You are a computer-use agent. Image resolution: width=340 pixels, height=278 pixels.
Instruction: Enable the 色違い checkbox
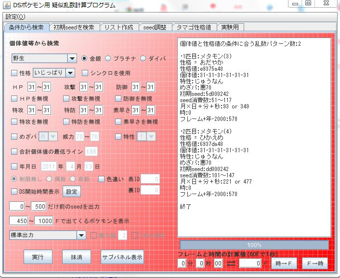click(101, 179)
